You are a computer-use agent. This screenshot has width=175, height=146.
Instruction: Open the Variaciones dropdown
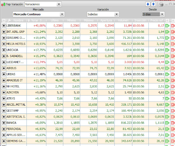pos(43,4)
